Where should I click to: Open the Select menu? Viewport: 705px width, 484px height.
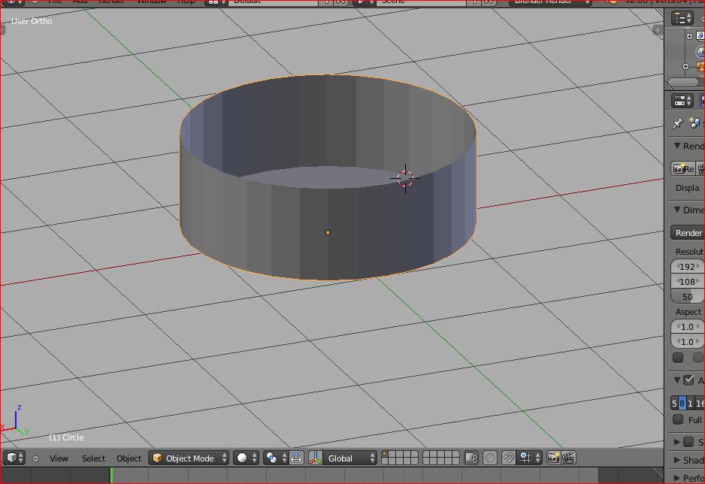tap(93, 458)
